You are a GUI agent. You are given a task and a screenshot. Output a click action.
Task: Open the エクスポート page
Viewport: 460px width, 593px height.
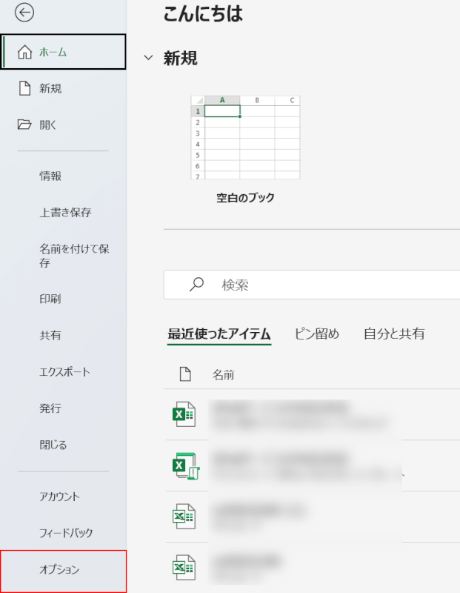click(x=64, y=371)
